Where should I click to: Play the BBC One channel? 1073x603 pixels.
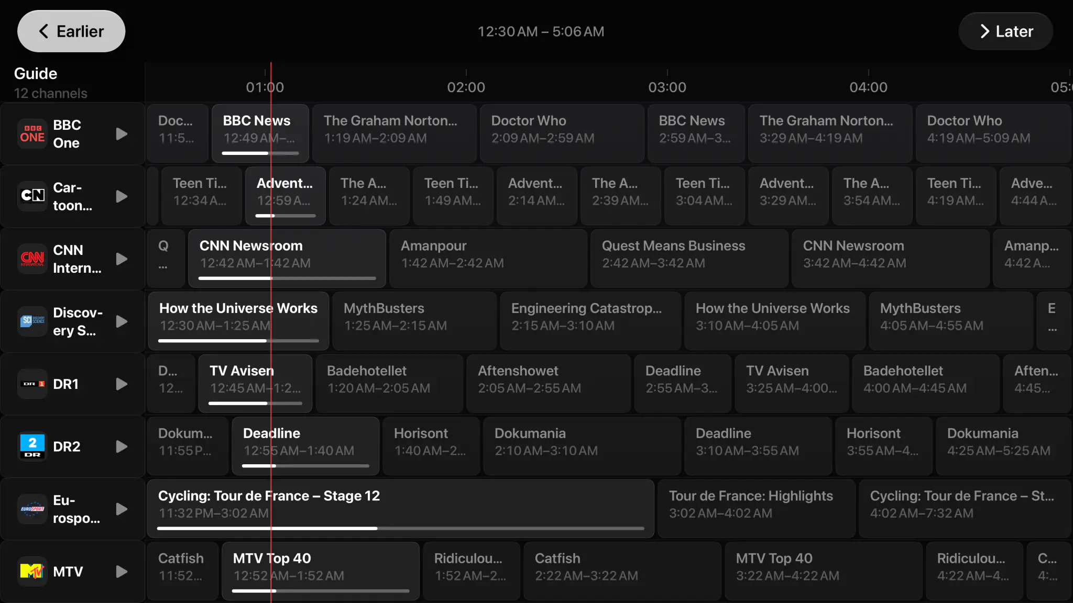tap(122, 134)
